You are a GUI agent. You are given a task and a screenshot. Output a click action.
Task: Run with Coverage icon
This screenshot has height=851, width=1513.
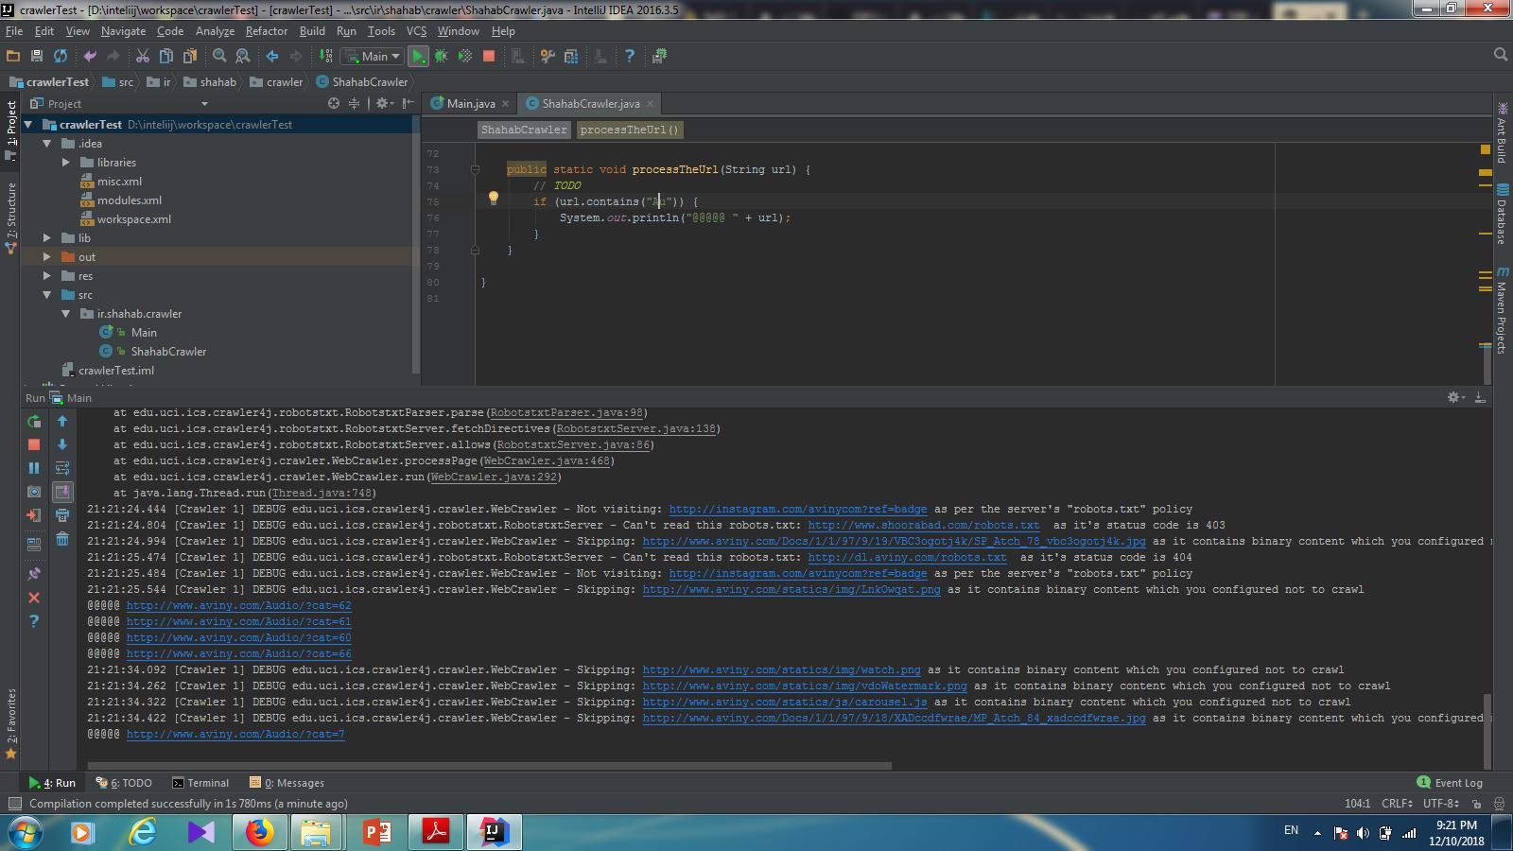tap(465, 56)
